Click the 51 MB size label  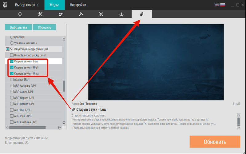(x=236, y=104)
